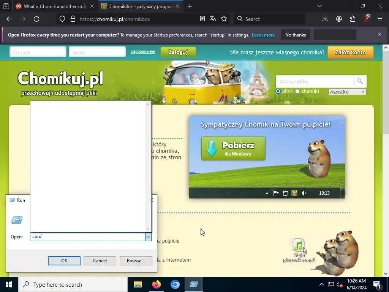Click 'No thanks' in startup notification

coord(296,35)
